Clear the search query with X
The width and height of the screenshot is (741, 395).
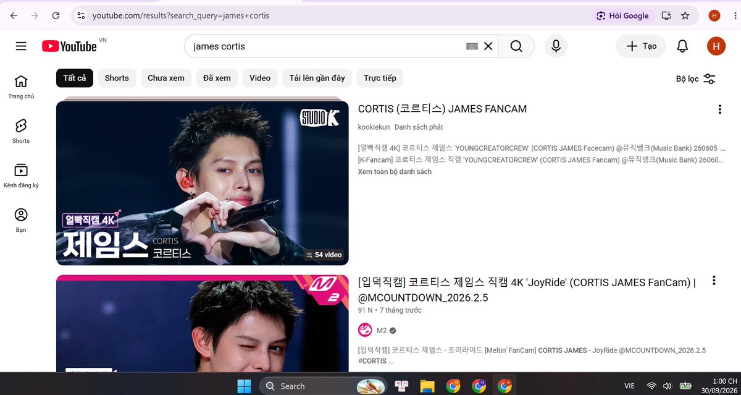(x=488, y=46)
